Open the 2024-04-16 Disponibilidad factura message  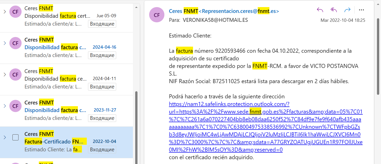pos(55,47)
